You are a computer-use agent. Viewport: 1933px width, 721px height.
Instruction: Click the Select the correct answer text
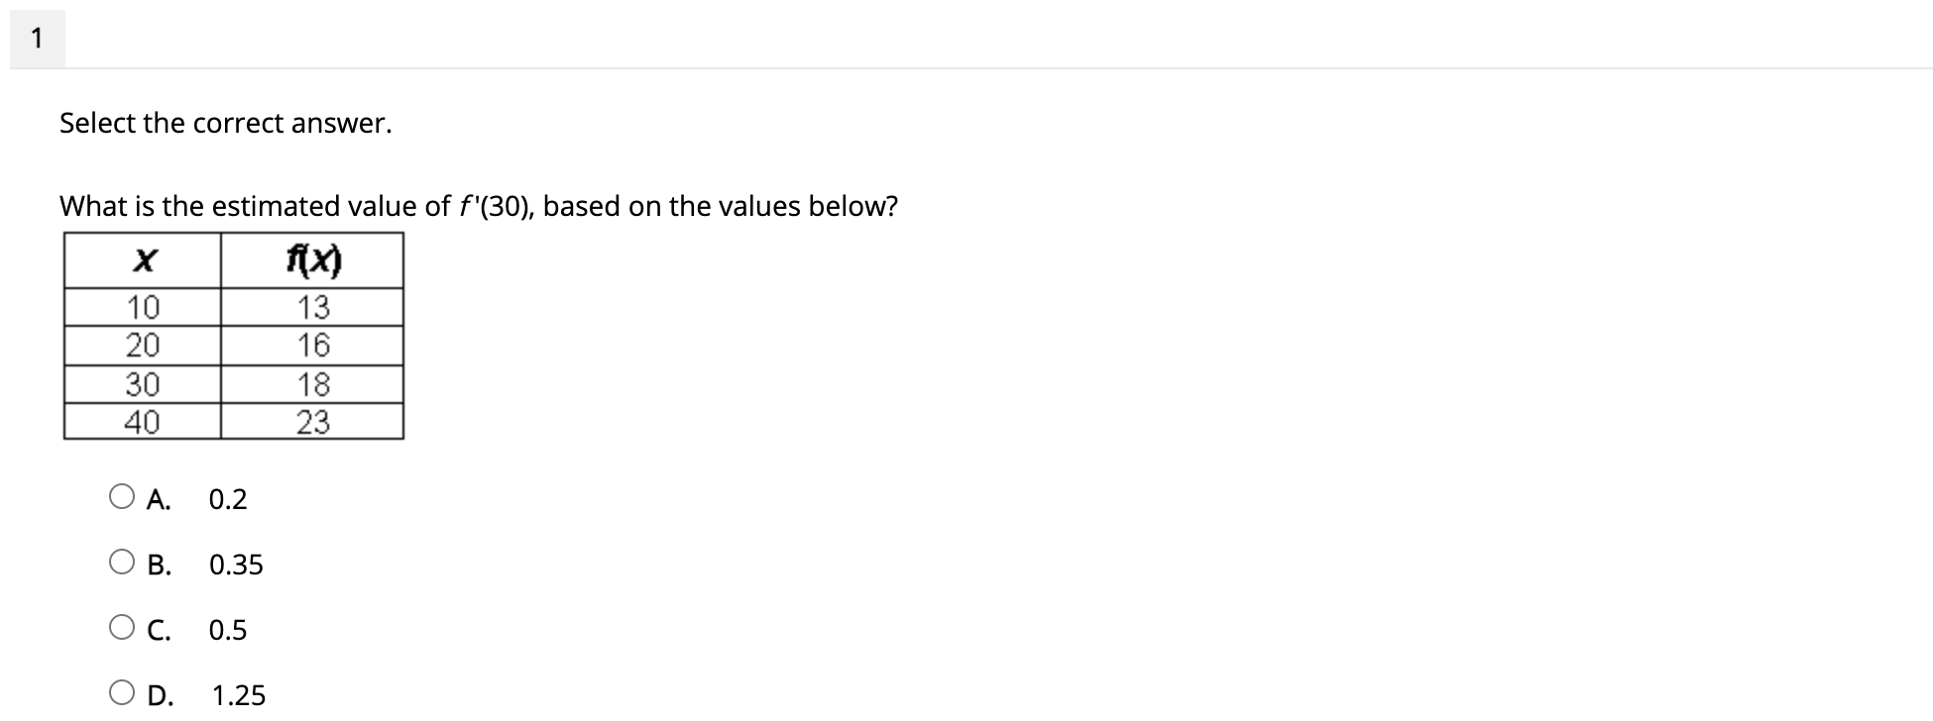point(225,123)
